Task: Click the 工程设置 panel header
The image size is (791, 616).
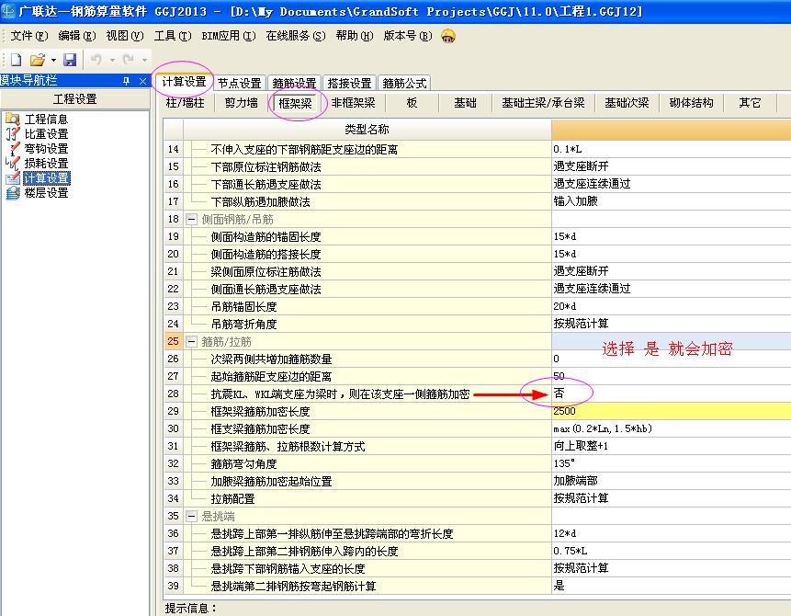Action: [74, 99]
